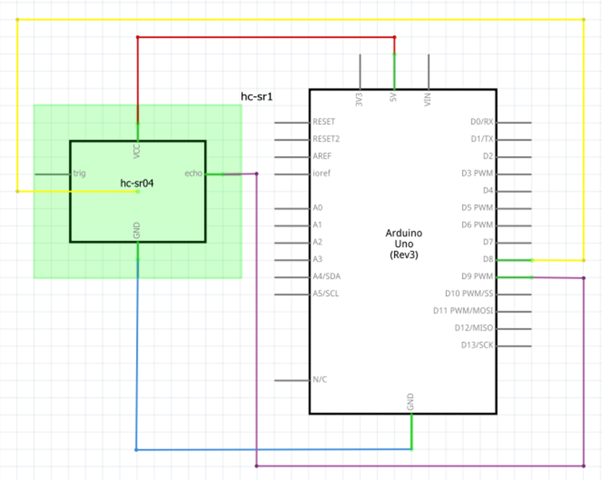Click the D10 PWM/SS pin
The width and height of the screenshot is (602, 480).
pos(514,295)
